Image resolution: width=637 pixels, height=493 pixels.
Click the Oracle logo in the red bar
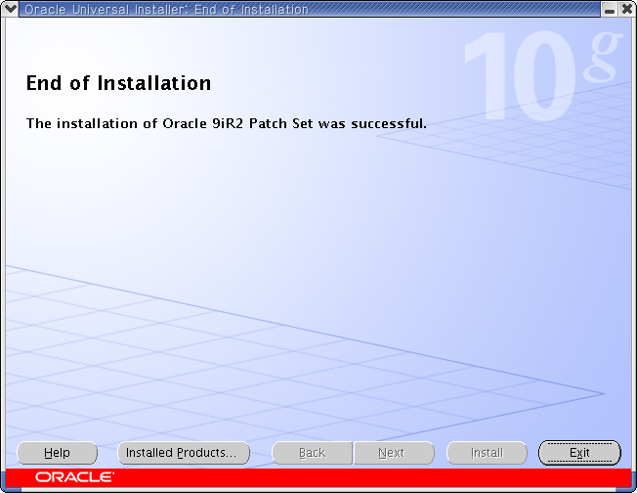pos(75,477)
